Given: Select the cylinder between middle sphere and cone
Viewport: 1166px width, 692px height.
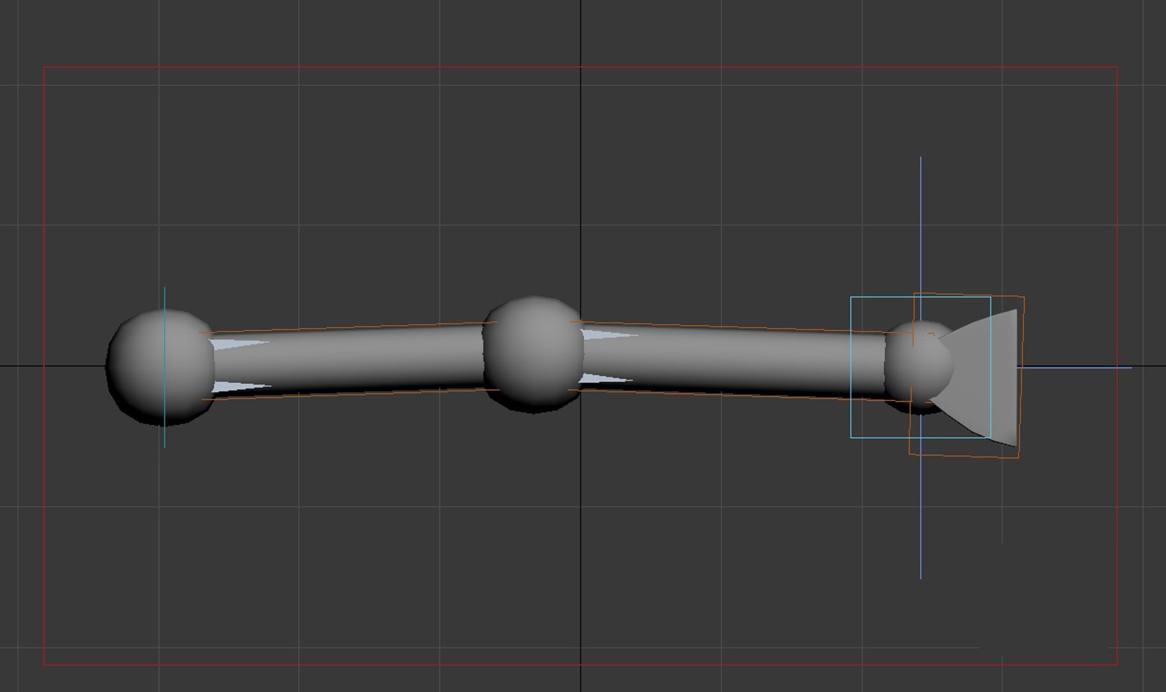Looking at the screenshot, I should click(734, 359).
